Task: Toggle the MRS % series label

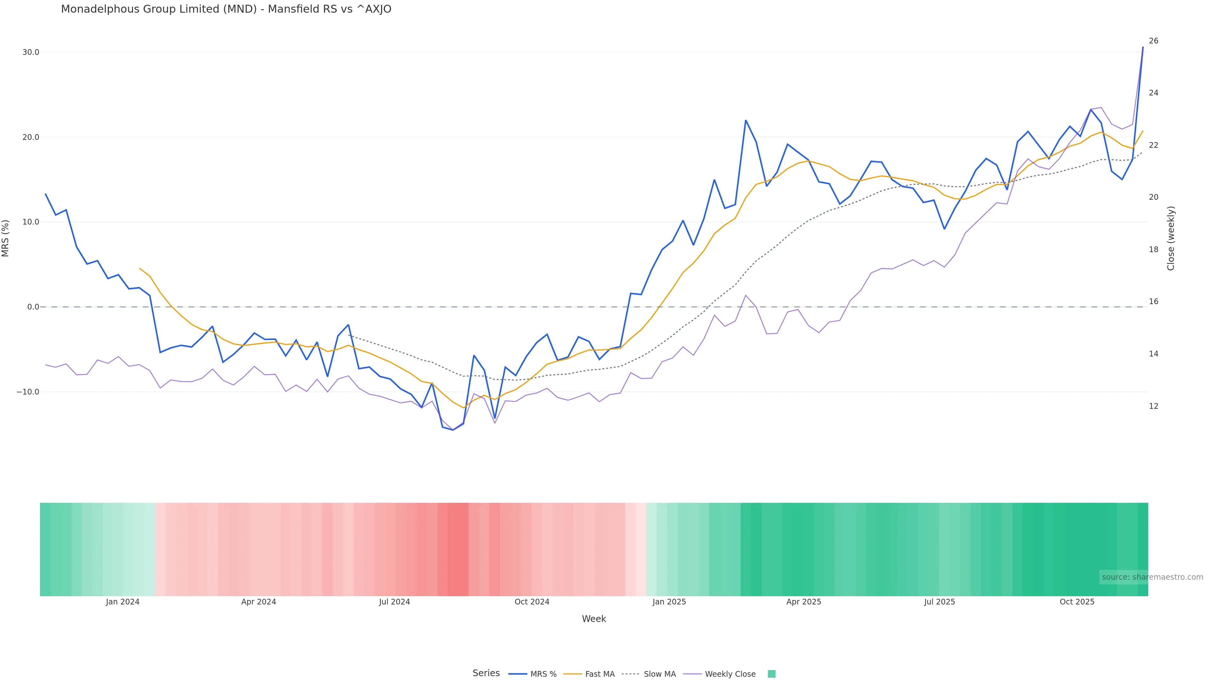Action: click(543, 674)
